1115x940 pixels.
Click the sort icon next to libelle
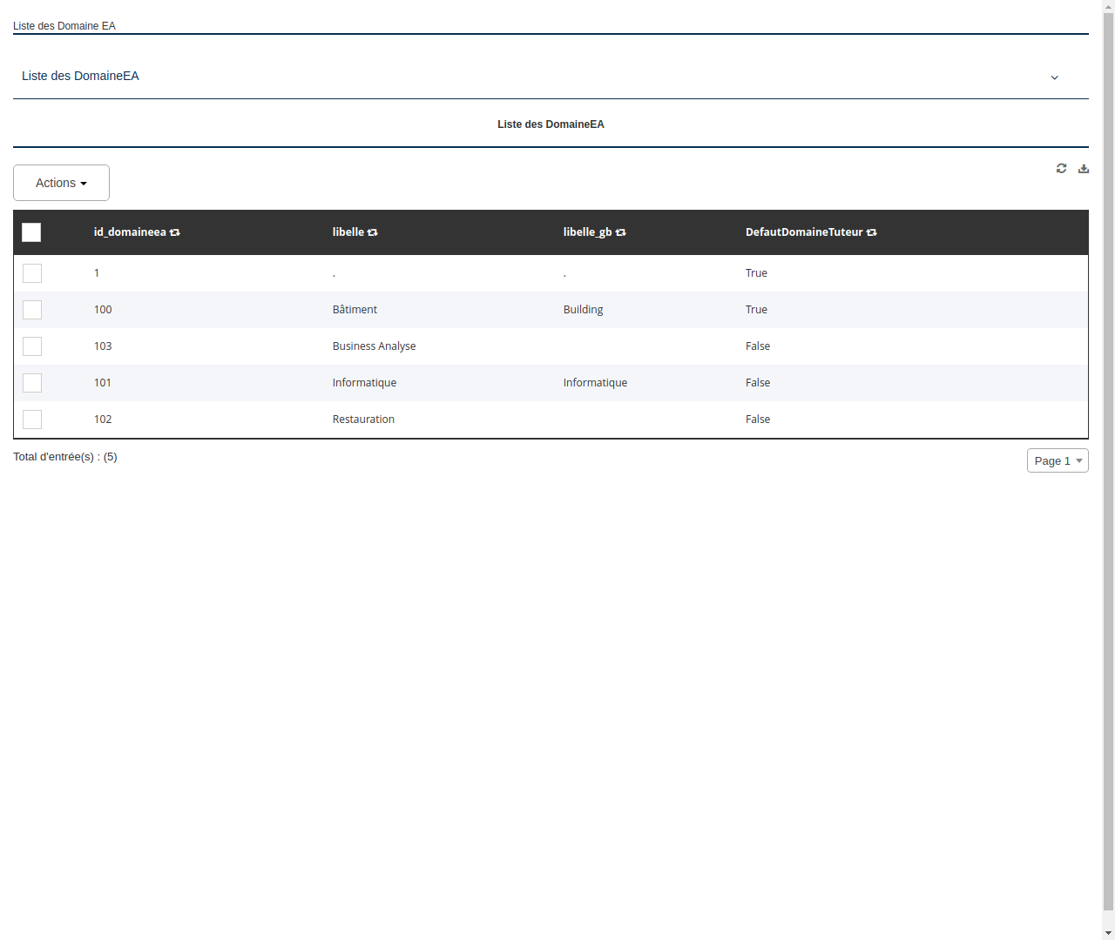pos(373,232)
